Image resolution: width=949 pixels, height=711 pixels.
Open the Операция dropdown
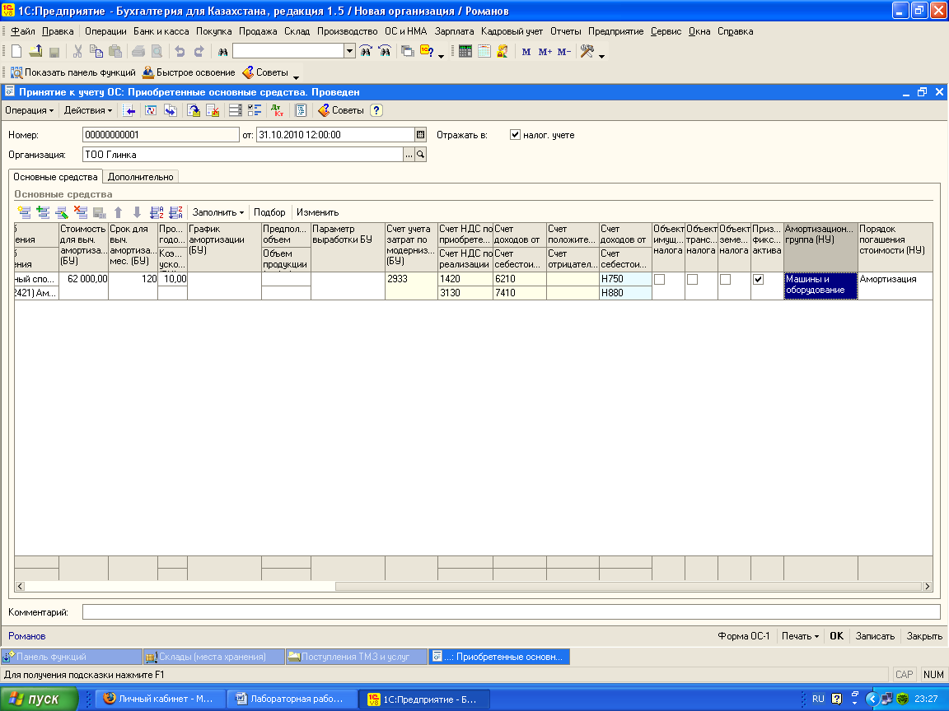pos(29,110)
